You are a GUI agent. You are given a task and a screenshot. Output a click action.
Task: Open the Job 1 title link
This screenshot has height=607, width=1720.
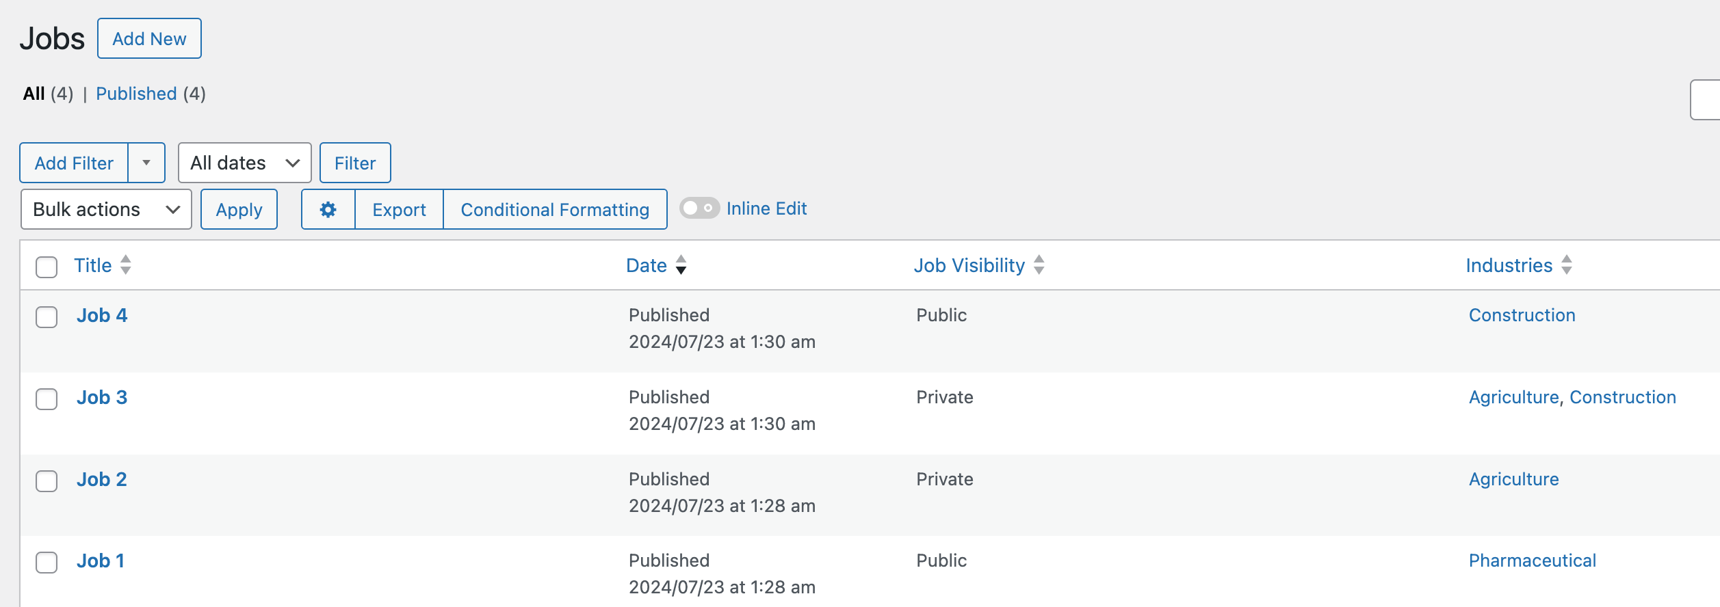click(101, 561)
